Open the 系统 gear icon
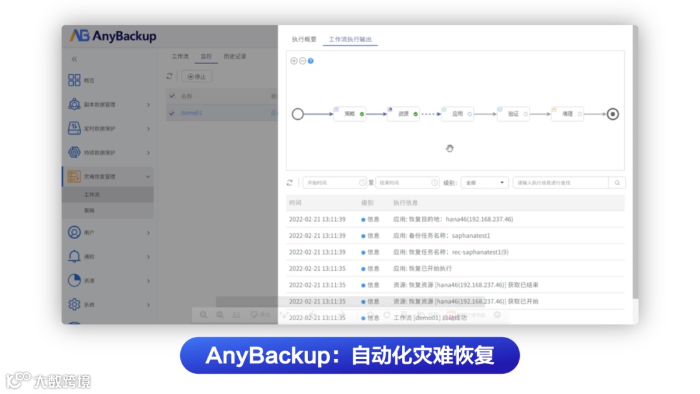Image resolution: width=700 pixels, height=394 pixels. pyautogui.click(x=74, y=305)
